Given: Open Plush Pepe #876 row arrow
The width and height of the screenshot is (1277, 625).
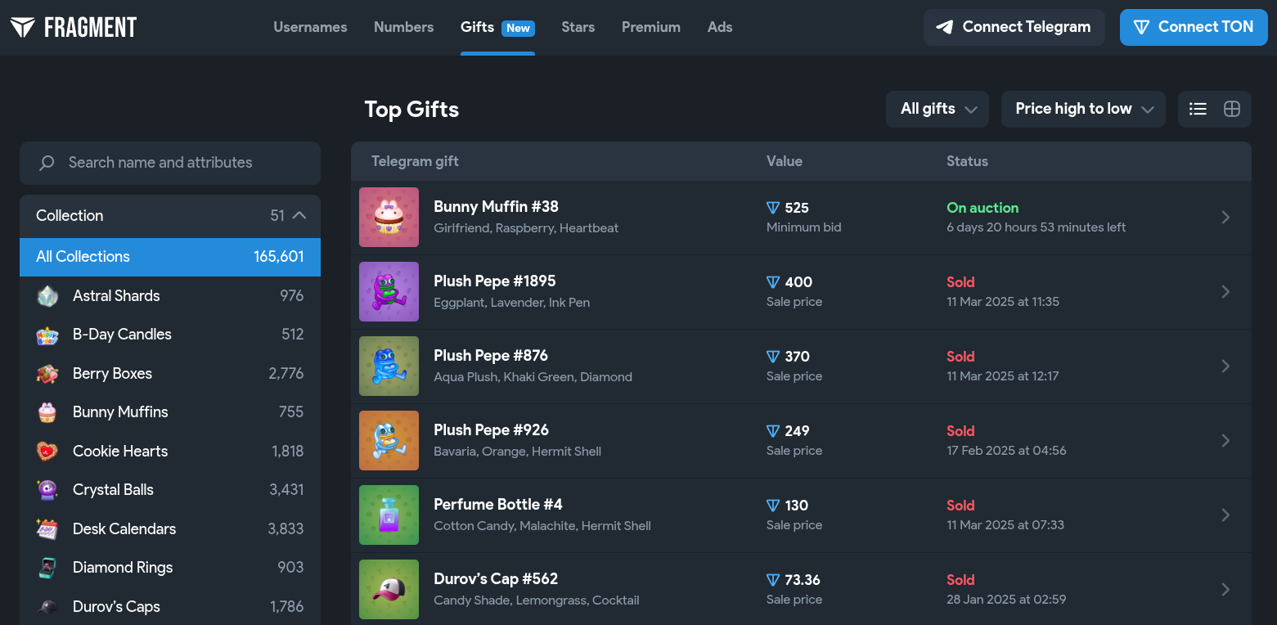Looking at the screenshot, I should pos(1225,366).
